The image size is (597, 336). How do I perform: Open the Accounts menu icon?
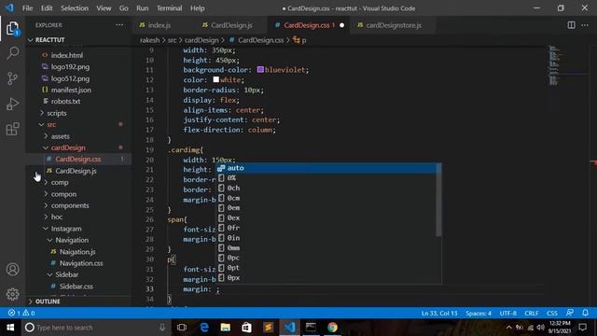tap(12, 270)
